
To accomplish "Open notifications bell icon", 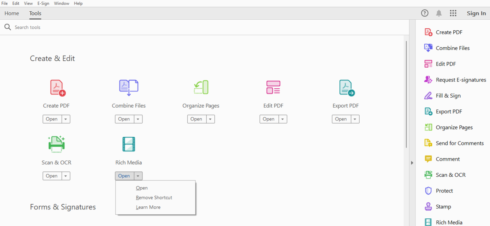I will point(439,13).
